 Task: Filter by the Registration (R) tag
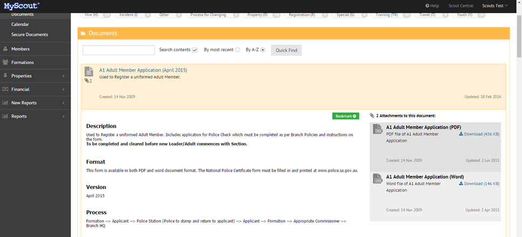(x=306, y=15)
